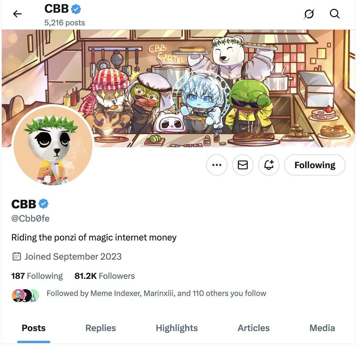Open the three-dot more options button
Image resolution: width=358 pixels, height=347 pixels.
click(217, 165)
